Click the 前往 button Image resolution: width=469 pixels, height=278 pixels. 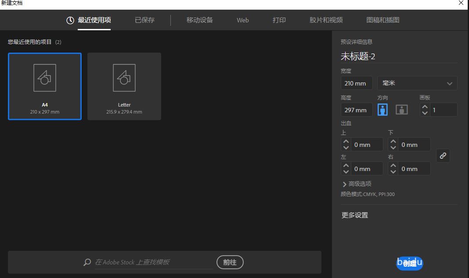(230, 262)
